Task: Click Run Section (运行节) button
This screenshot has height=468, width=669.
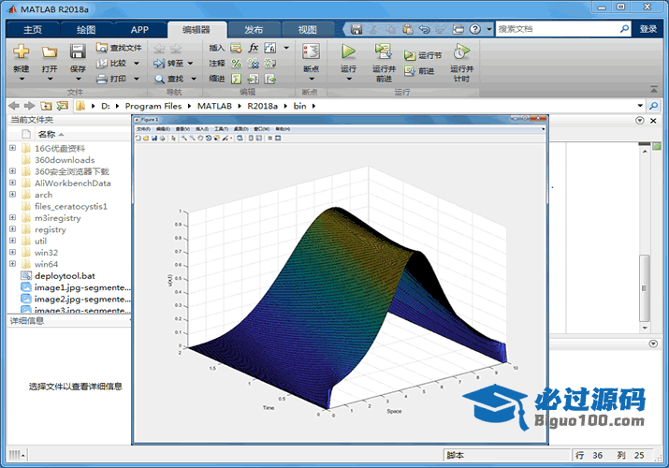Action: (423, 55)
